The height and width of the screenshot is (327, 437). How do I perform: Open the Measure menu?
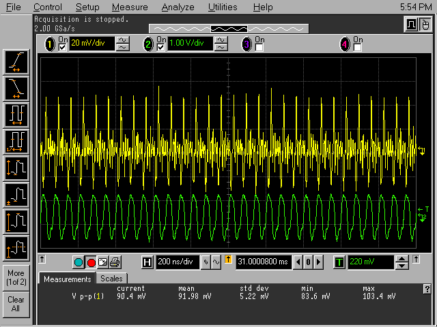point(130,7)
